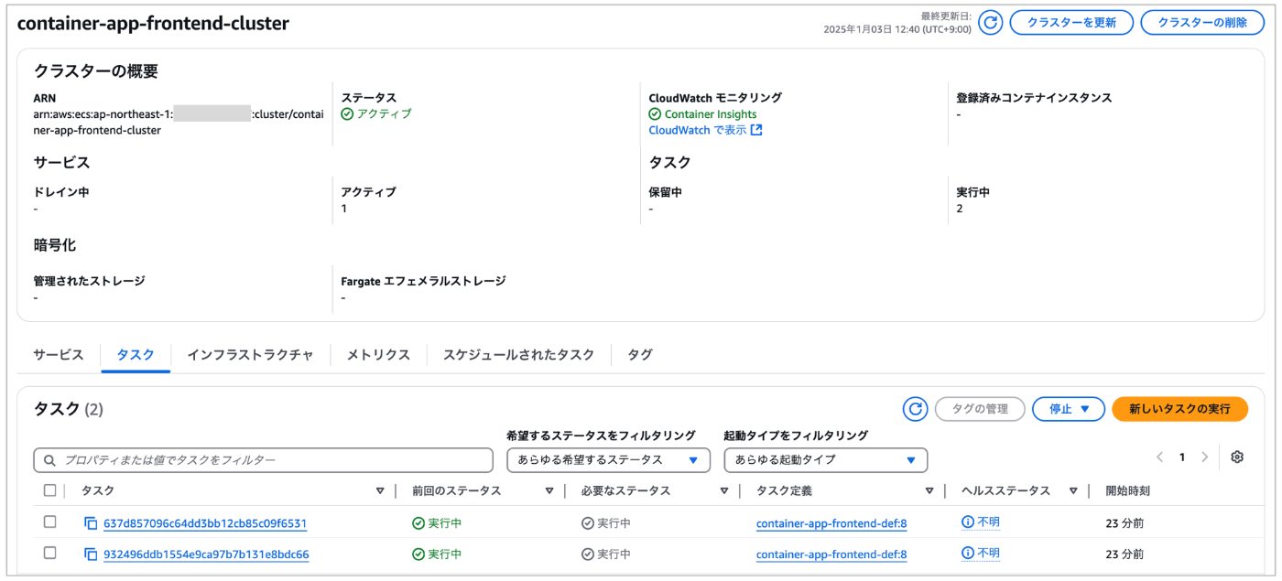Sort by the 前回のステータス column
Image resolution: width=1282 pixels, height=581 pixels.
click(549, 491)
